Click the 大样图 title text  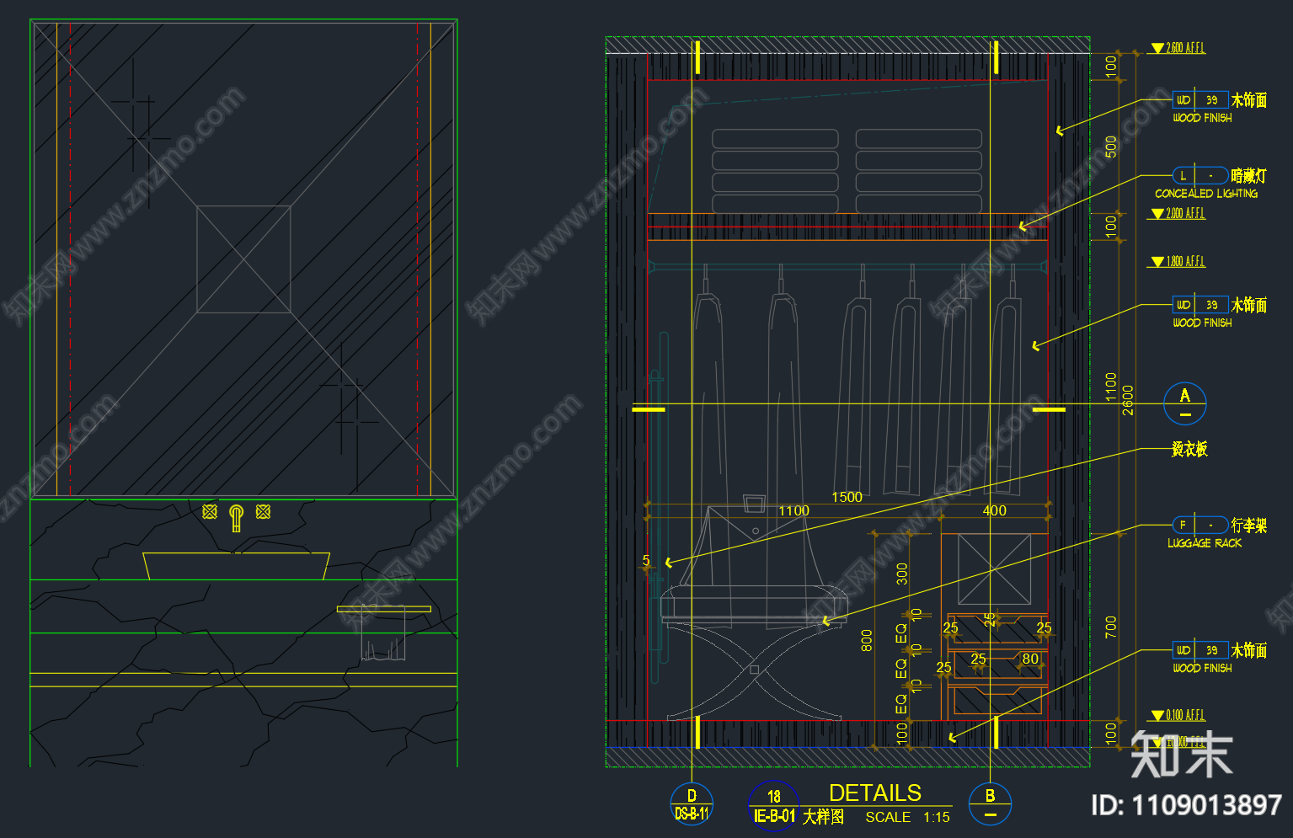click(x=823, y=816)
